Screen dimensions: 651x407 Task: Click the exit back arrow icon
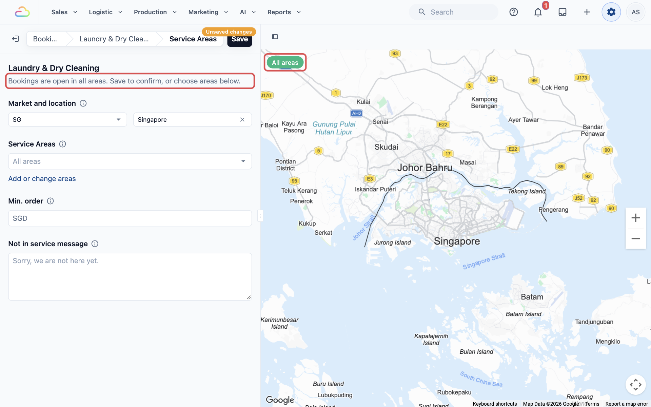tap(15, 39)
